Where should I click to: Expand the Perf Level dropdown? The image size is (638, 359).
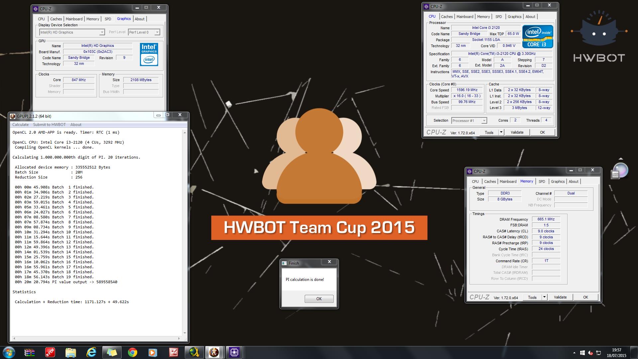coord(157,32)
